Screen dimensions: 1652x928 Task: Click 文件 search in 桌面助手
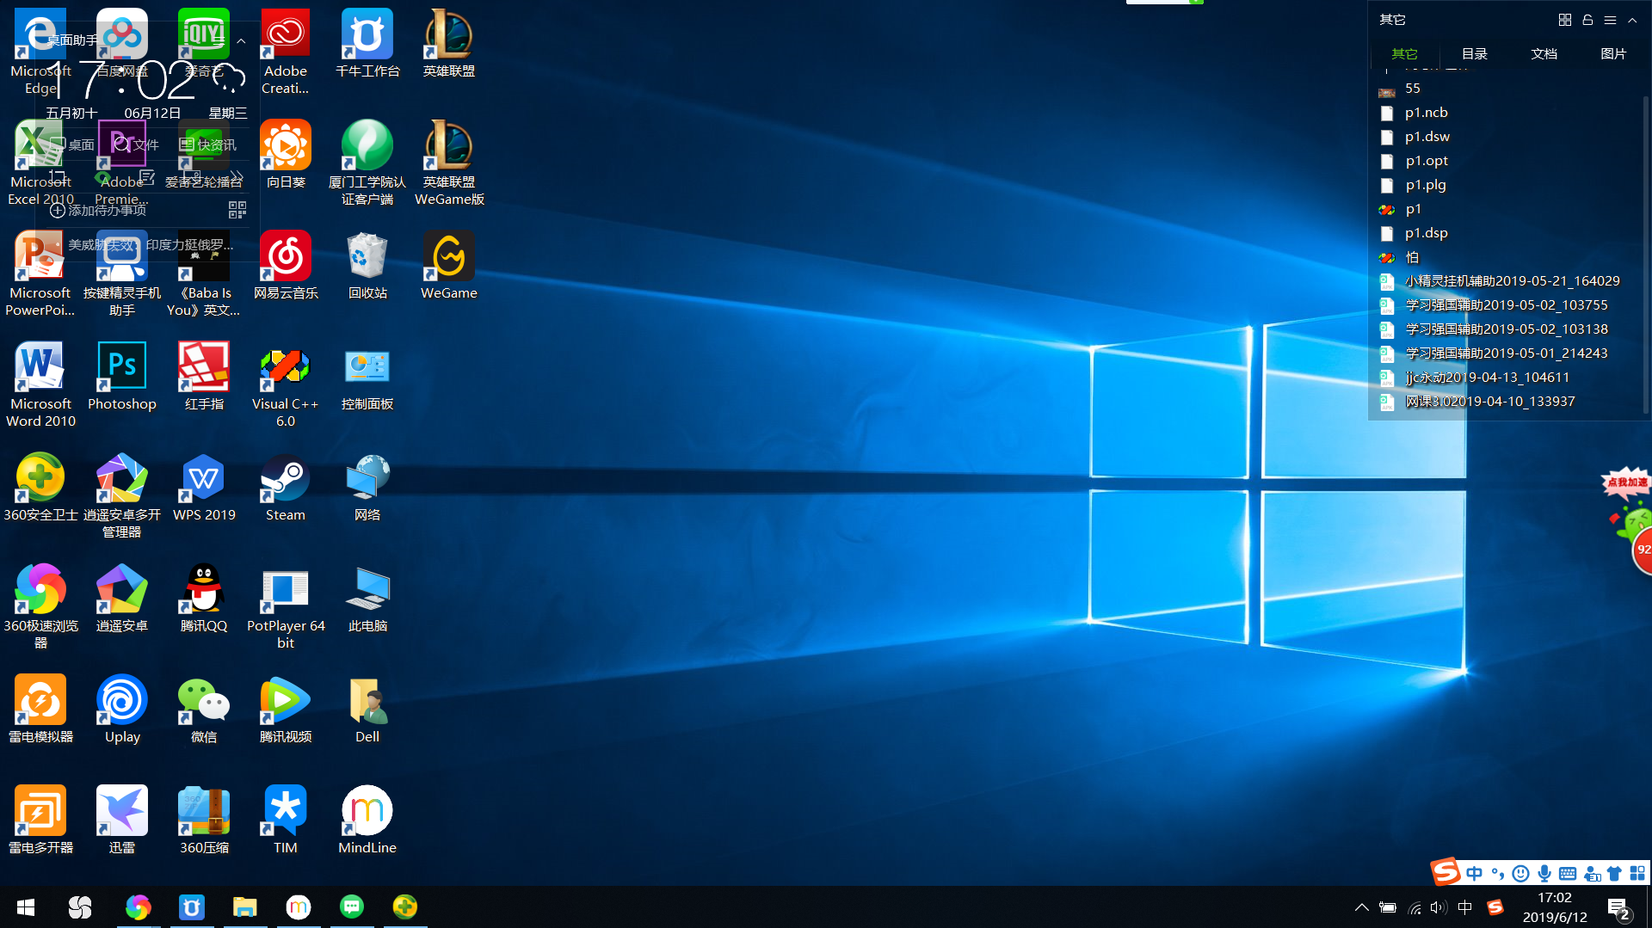pos(137,144)
